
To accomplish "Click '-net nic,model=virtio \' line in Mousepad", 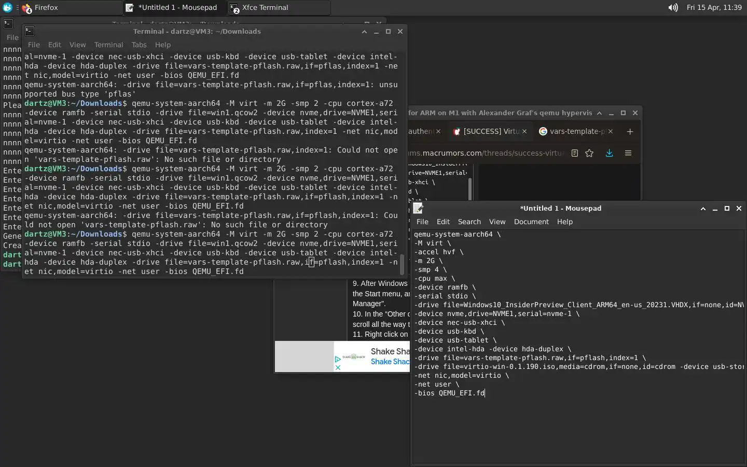I will (461, 375).
